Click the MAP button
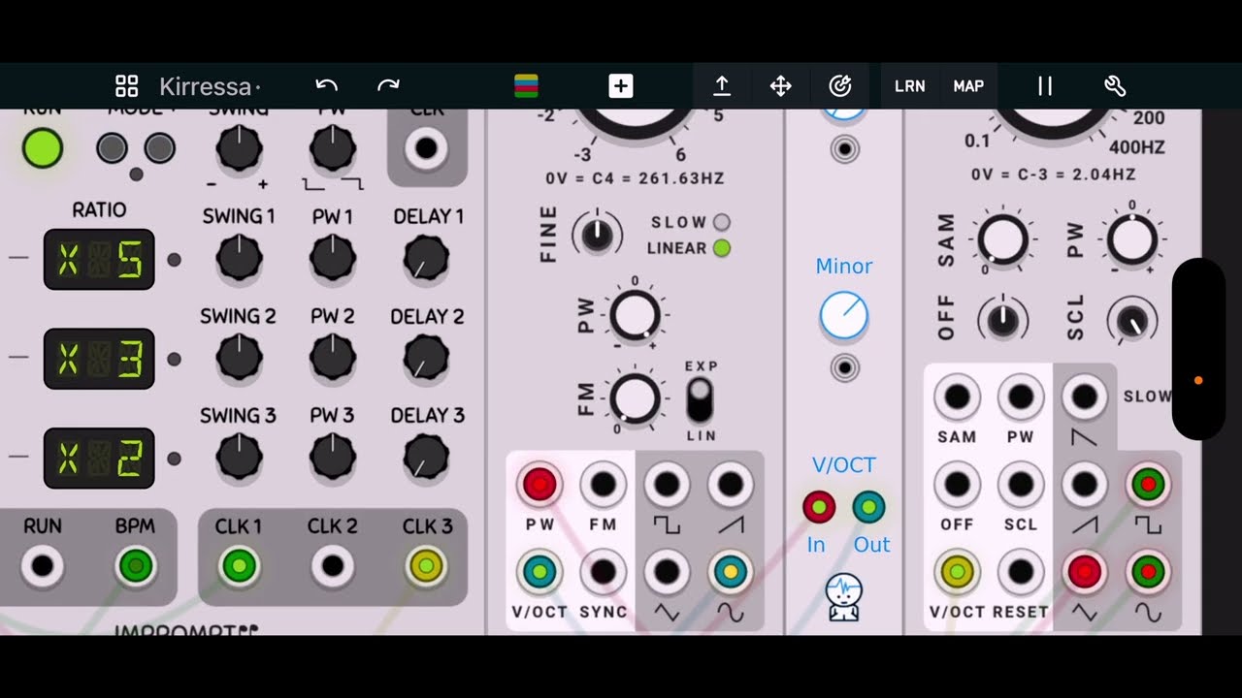Viewport: 1242px width, 698px height. [968, 86]
